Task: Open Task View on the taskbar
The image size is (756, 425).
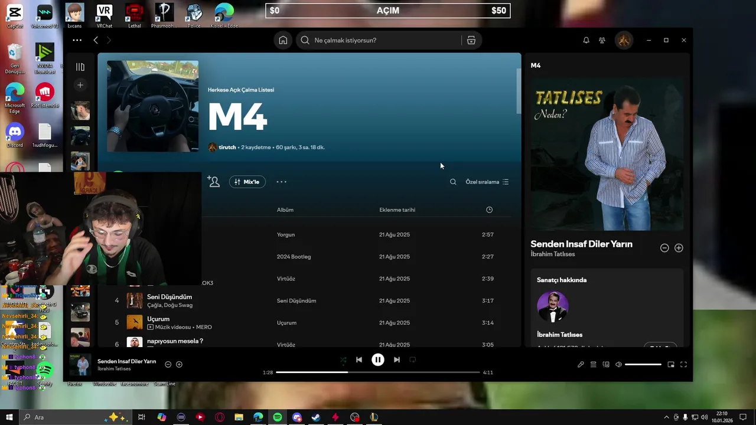Action: point(142,417)
